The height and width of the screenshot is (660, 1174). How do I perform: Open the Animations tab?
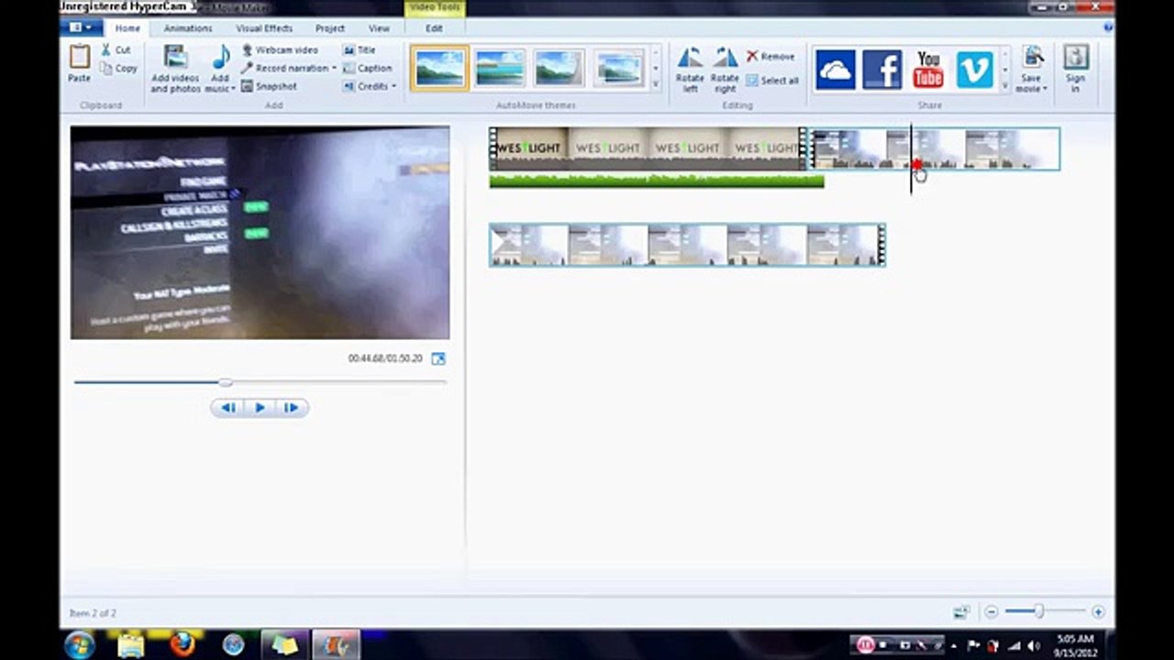point(188,28)
